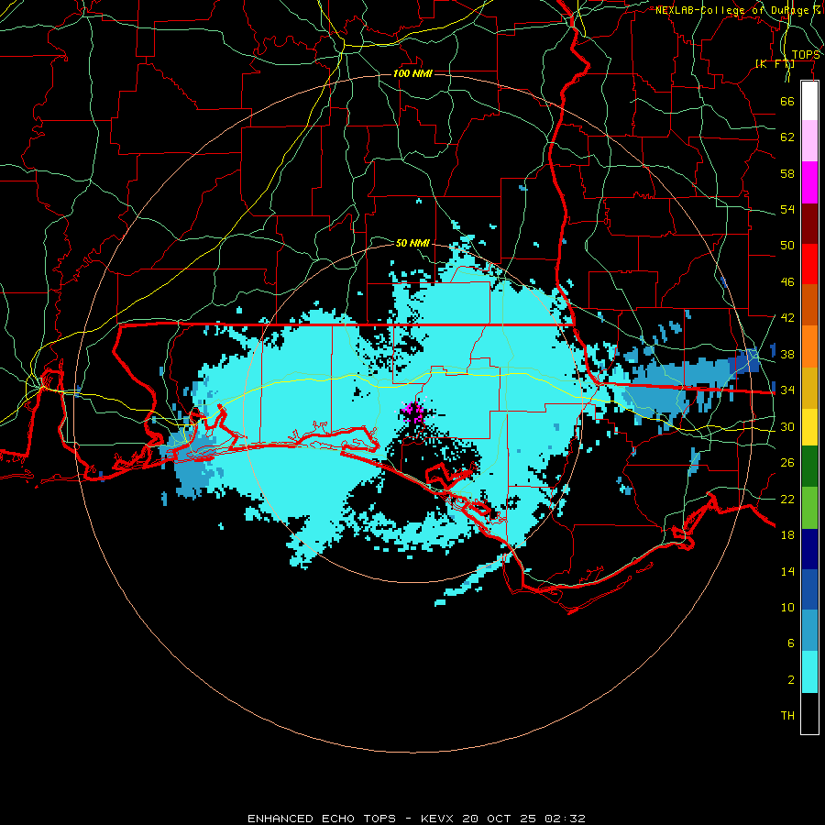The height and width of the screenshot is (825, 825).
Task: Click the '10' legend value
Action: pyautogui.click(x=787, y=607)
